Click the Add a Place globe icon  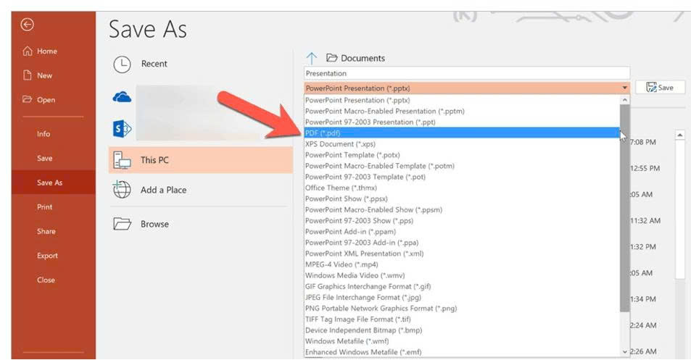tap(122, 190)
